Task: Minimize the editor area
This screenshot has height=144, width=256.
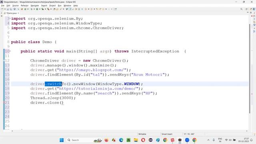Action: click(x=248, y=13)
